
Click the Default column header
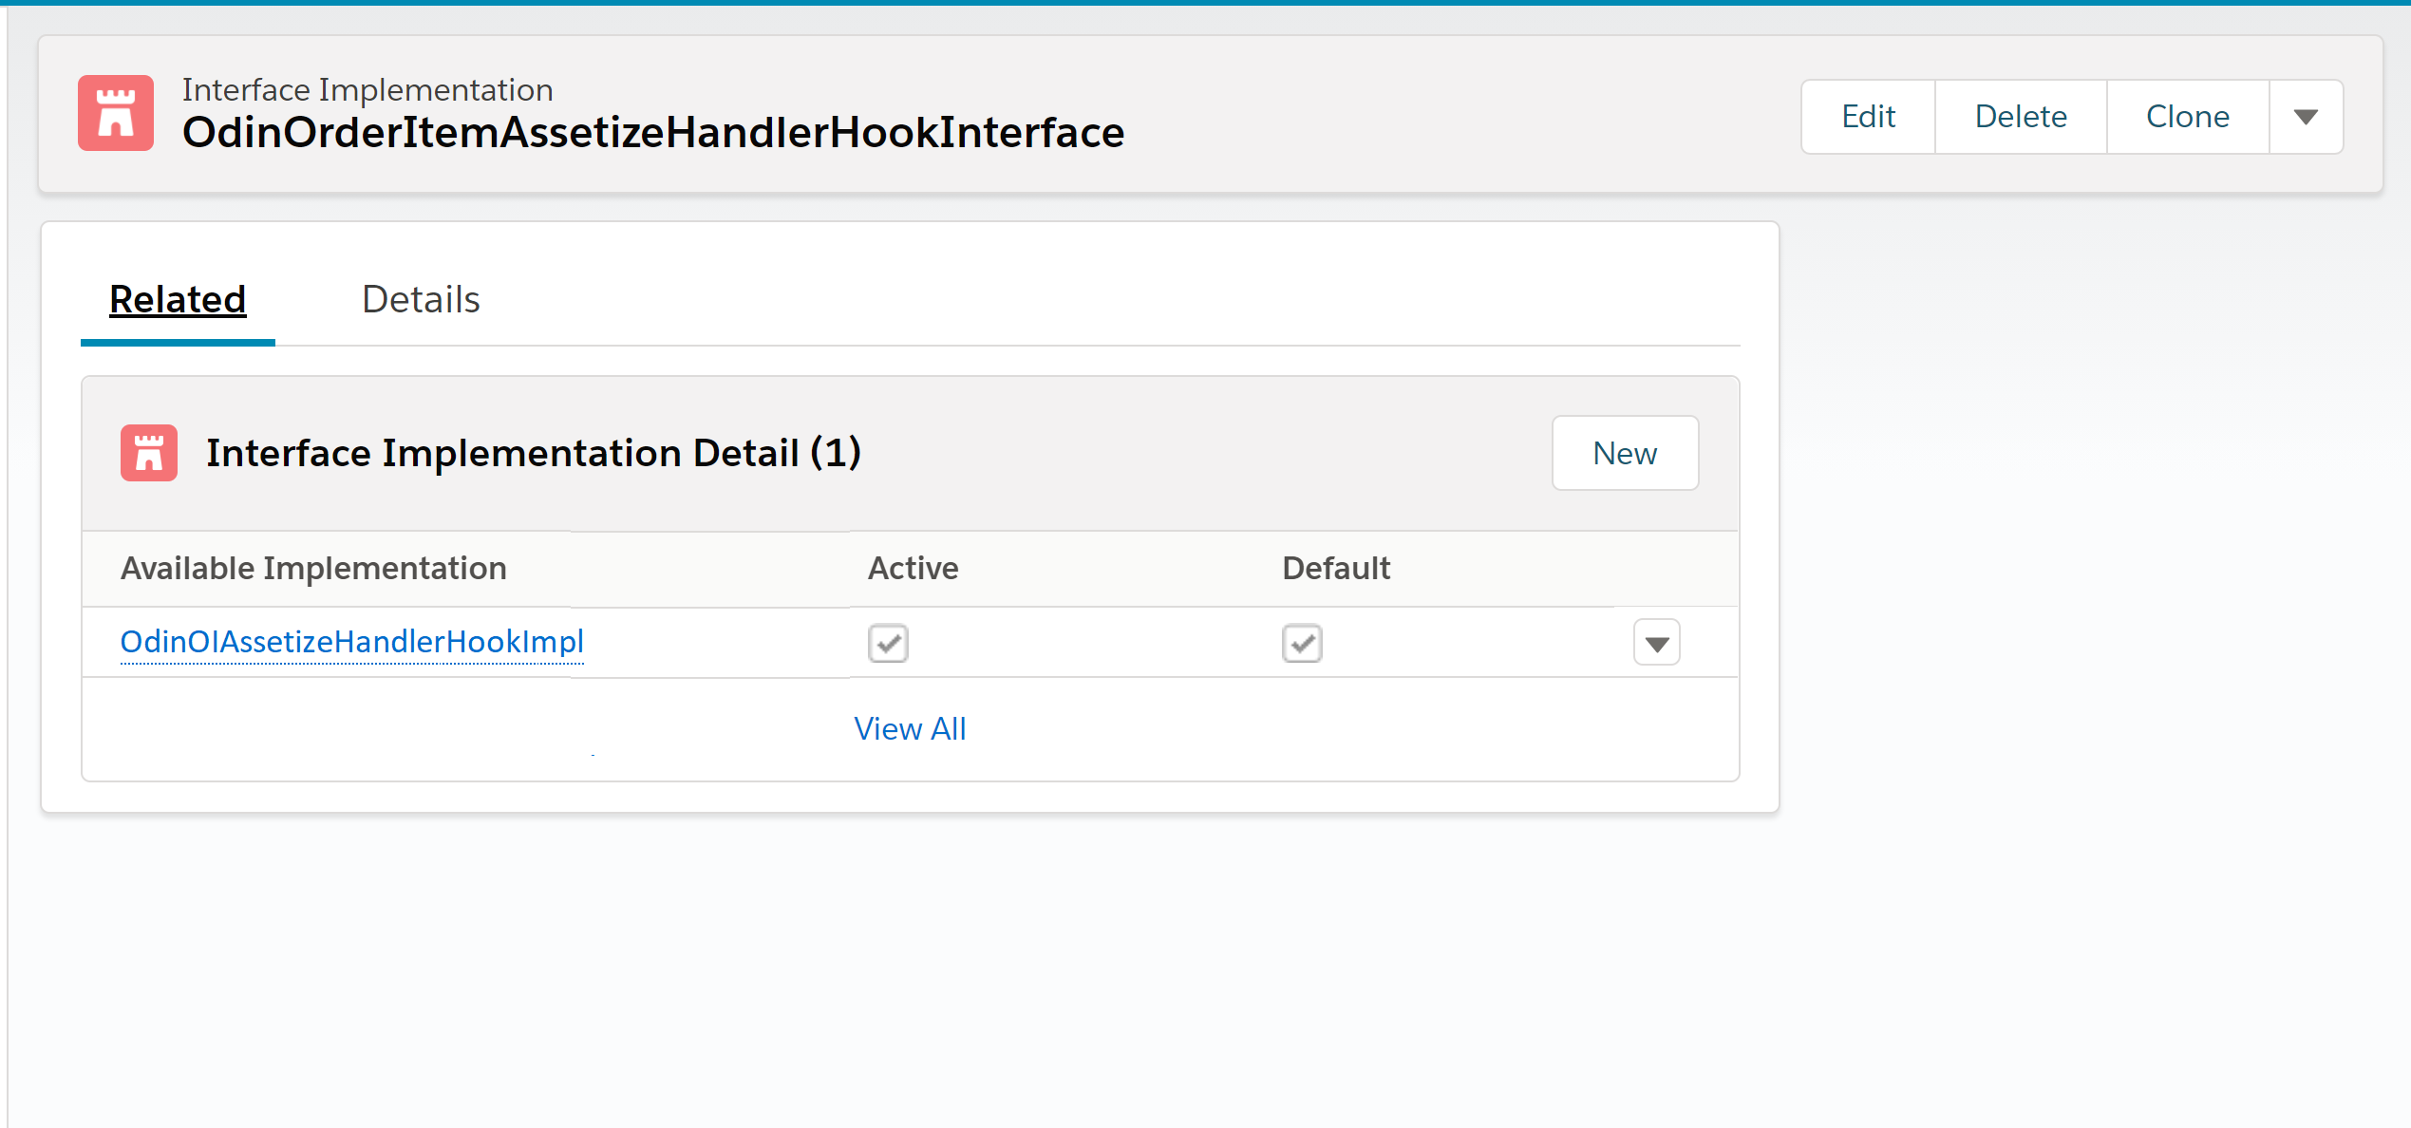1336,568
